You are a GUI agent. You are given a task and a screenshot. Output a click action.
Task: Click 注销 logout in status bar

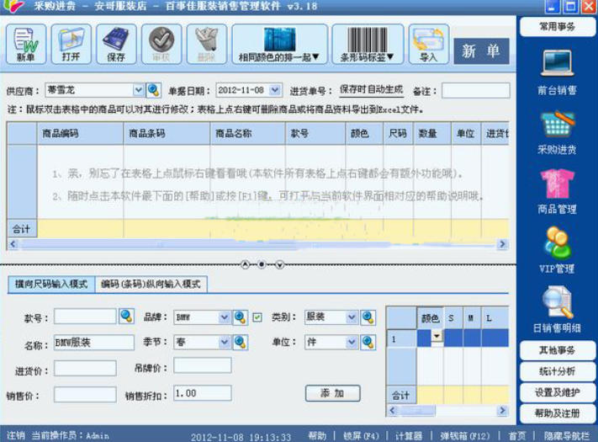(x=16, y=435)
